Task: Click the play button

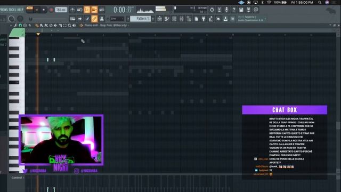Action: coord(37,10)
